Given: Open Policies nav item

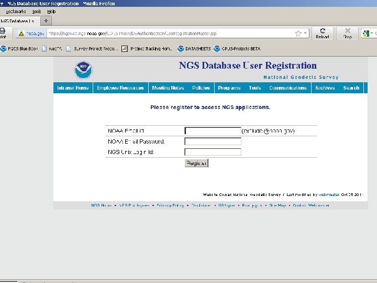Looking at the screenshot, I should click(x=201, y=88).
